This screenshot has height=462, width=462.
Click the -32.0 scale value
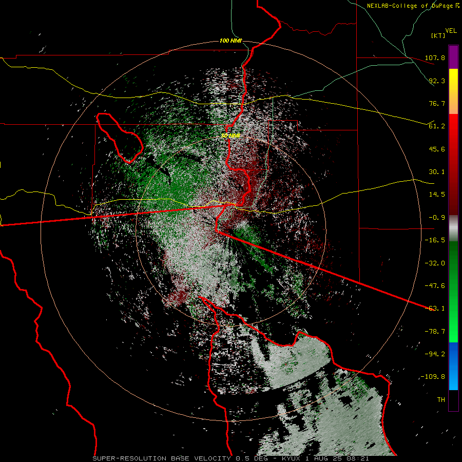click(x=435, y=263)
